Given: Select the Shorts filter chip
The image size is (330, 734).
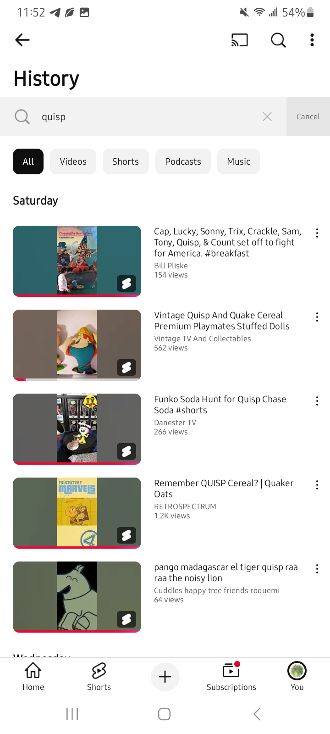Looking at the screenshot, I should pyautogui.click(x=126, y=161).
